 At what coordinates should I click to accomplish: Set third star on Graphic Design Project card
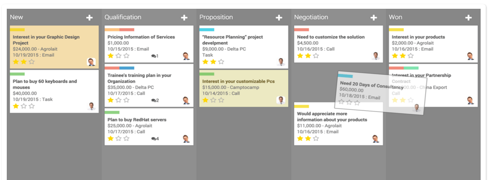coord(31,61)
